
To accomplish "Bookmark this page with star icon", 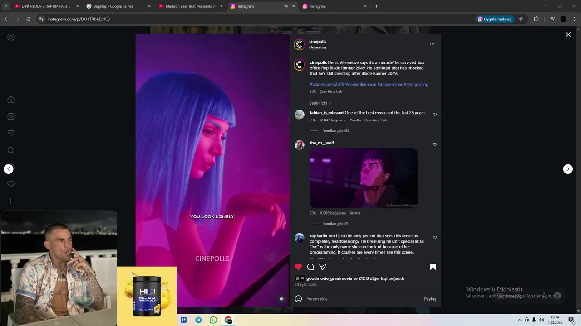I will point(521,19).
